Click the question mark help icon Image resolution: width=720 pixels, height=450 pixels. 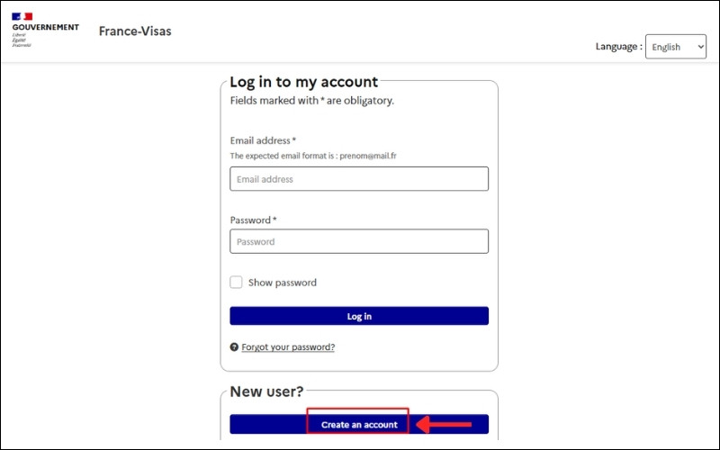tap(234, 346)
